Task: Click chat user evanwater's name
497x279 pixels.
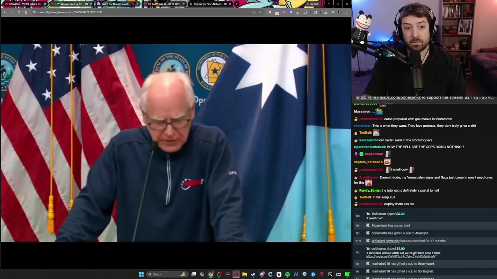Action: click(x=362, y=126)
